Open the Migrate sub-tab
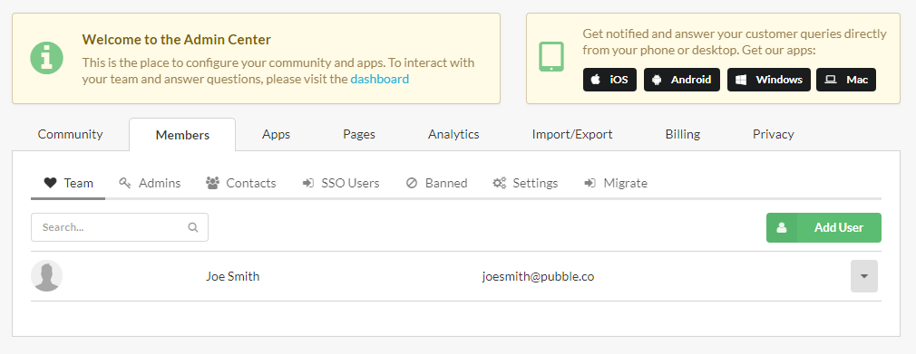 click(616, 183)
